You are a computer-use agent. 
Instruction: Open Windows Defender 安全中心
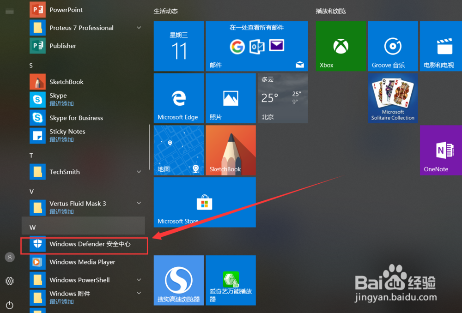coord(83,244)
